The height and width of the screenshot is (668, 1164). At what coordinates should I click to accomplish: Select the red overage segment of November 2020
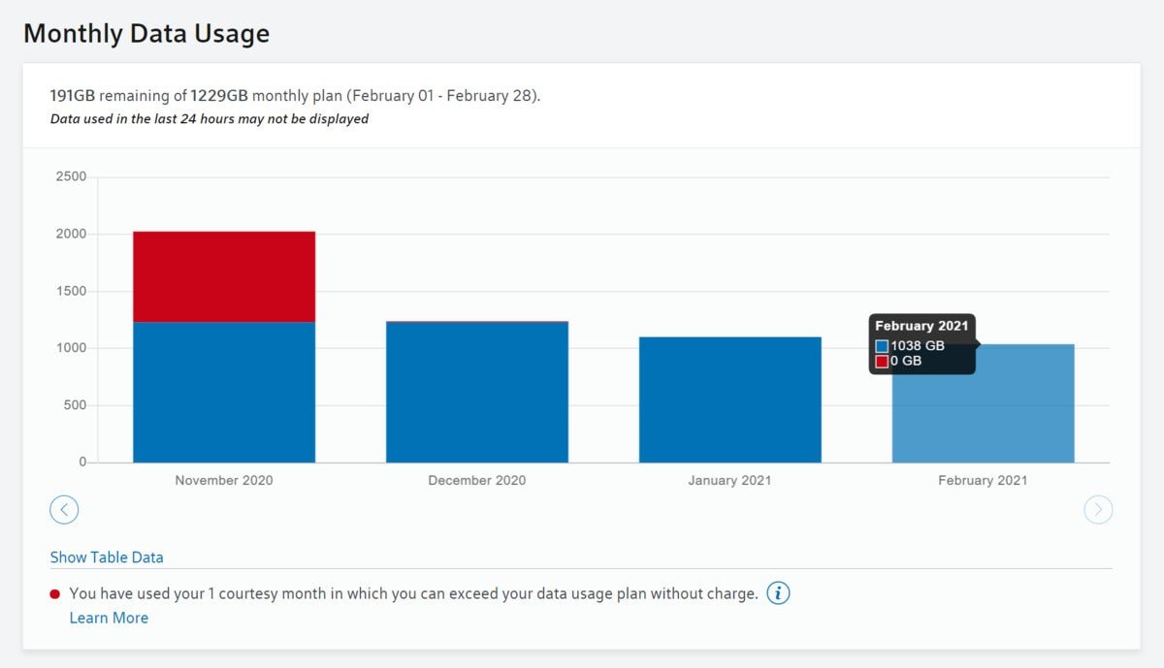[224, 276]
